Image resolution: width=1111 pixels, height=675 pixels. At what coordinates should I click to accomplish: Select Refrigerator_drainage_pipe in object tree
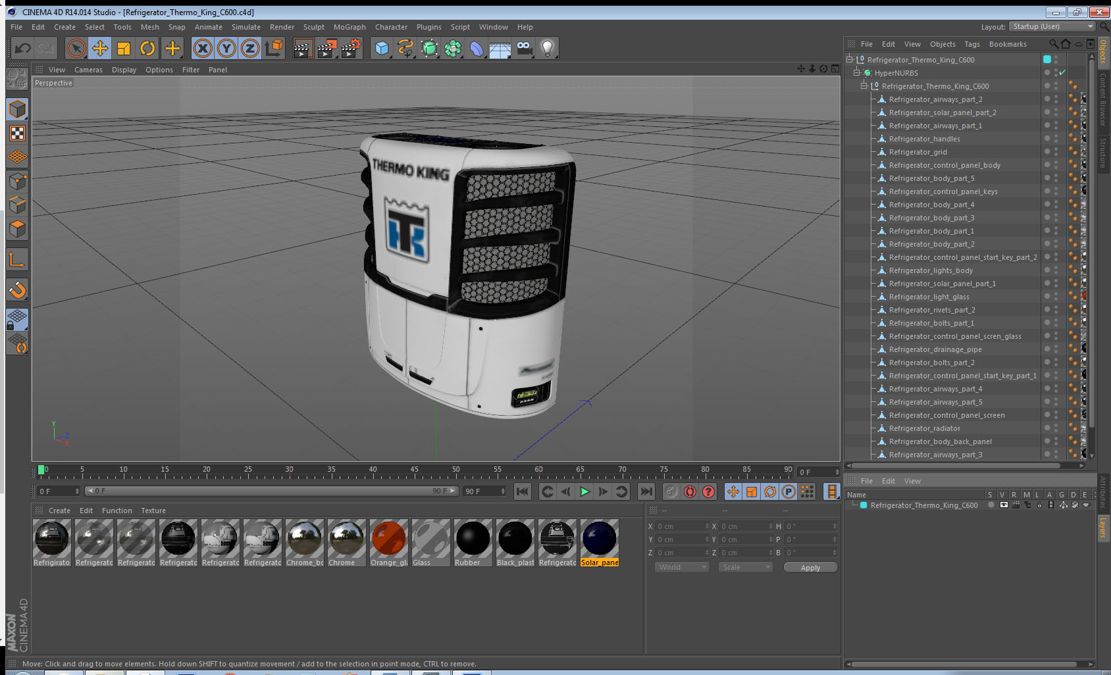point(935,349)
